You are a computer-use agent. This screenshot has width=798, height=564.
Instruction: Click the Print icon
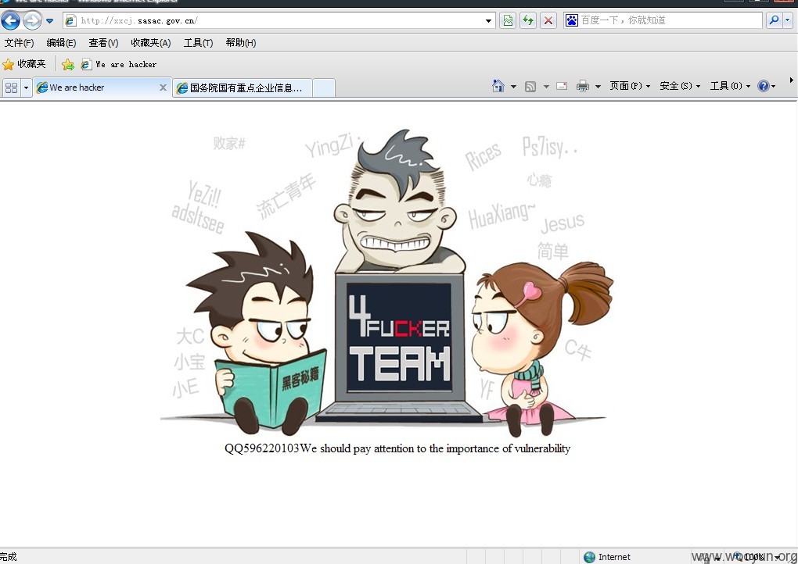click(x=582, y=87)
